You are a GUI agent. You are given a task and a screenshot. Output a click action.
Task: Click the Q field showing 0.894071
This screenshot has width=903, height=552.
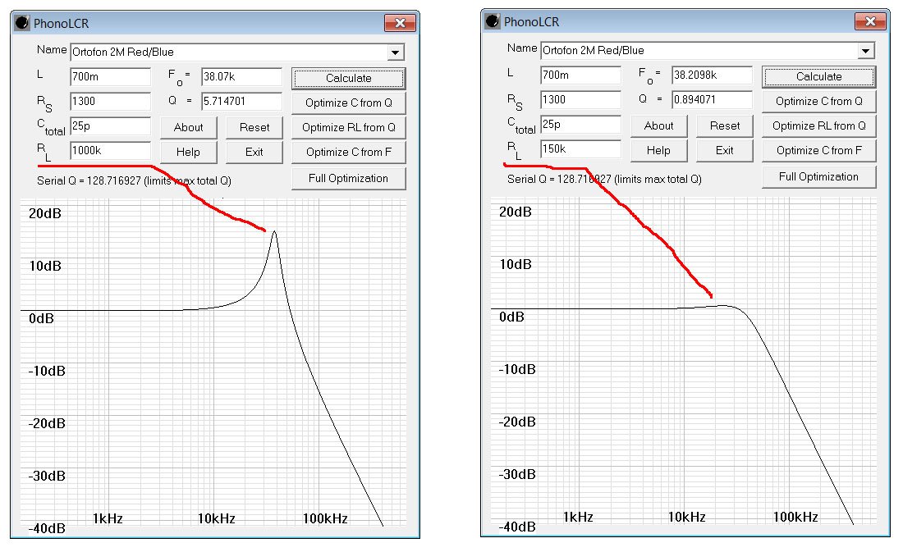pos(712,100)
